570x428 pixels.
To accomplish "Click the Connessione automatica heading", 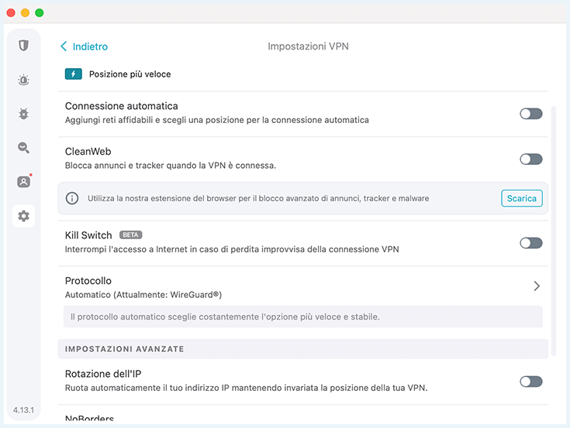I will tap(122, 106).
